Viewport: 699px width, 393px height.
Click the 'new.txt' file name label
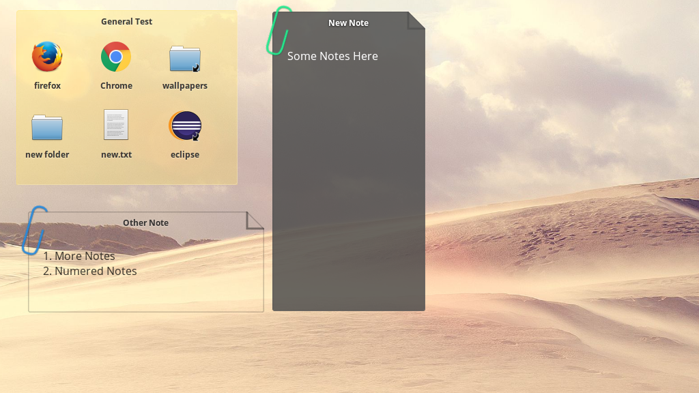point(116,155)
